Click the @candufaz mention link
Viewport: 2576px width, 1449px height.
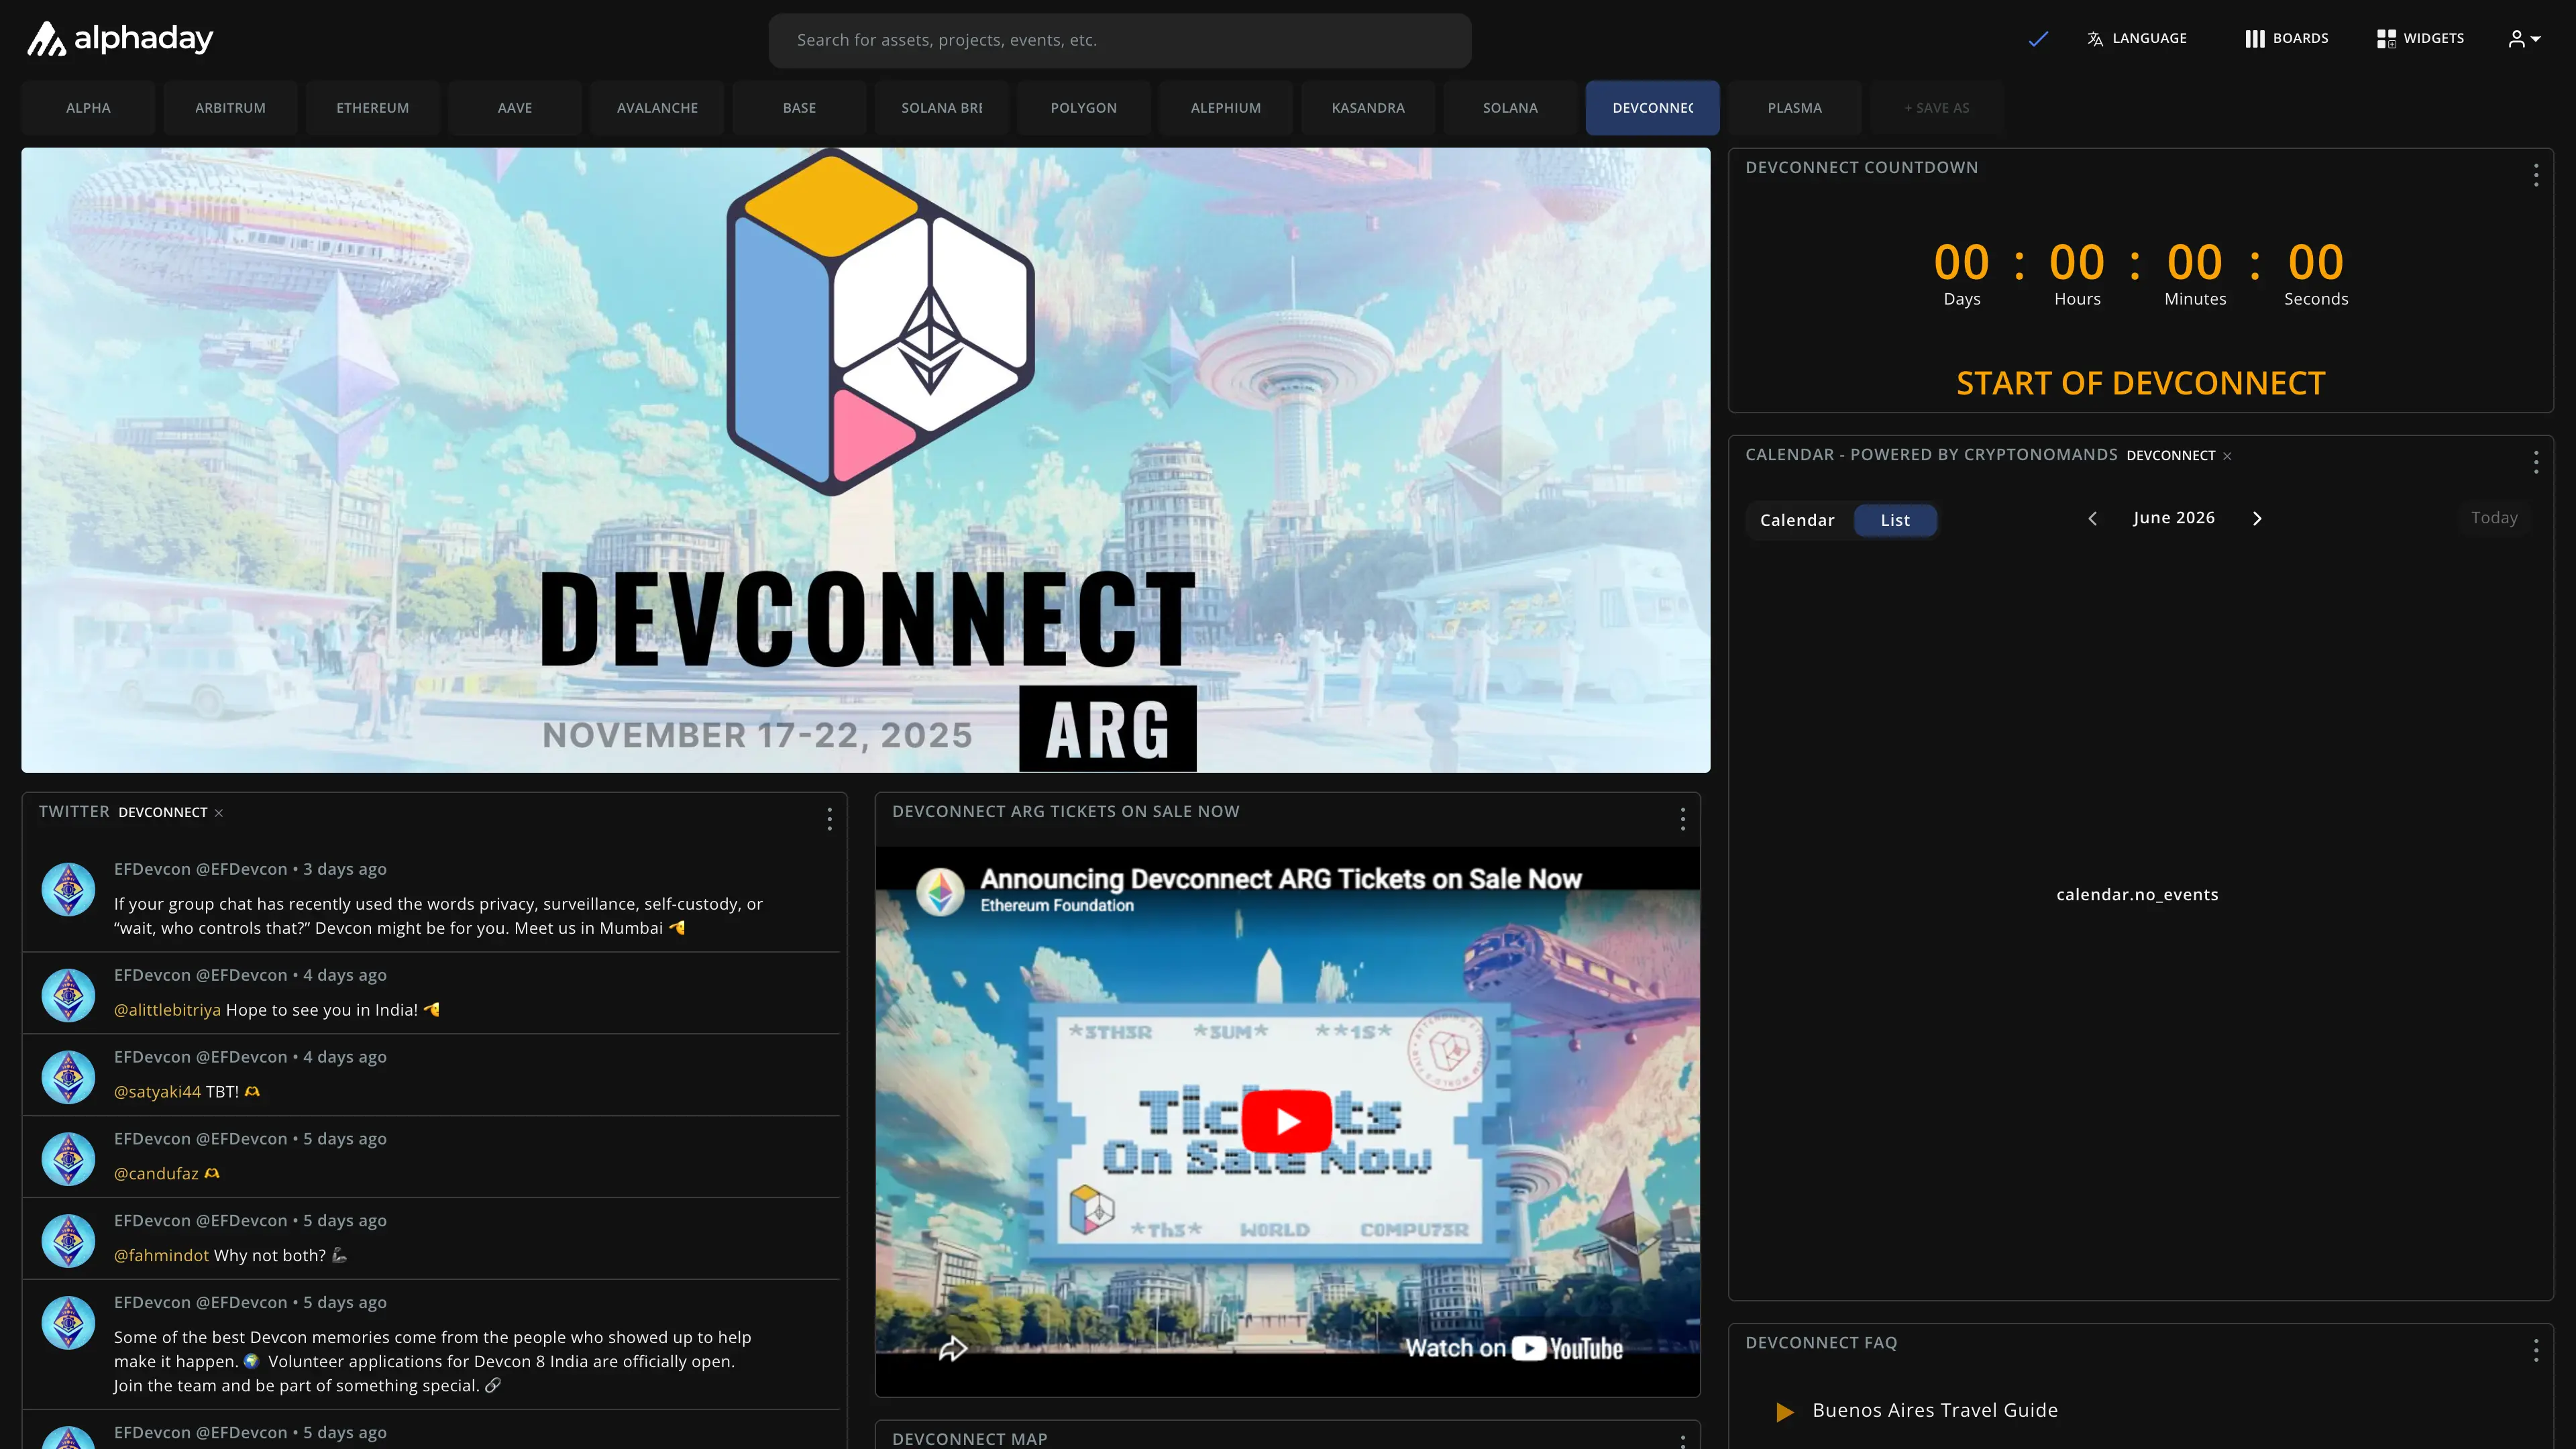156,1174
